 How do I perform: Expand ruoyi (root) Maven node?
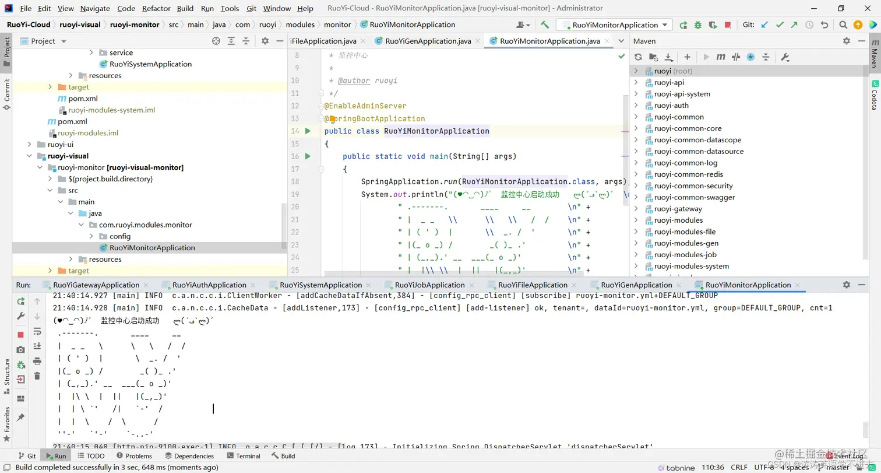[x=636, y=71]
